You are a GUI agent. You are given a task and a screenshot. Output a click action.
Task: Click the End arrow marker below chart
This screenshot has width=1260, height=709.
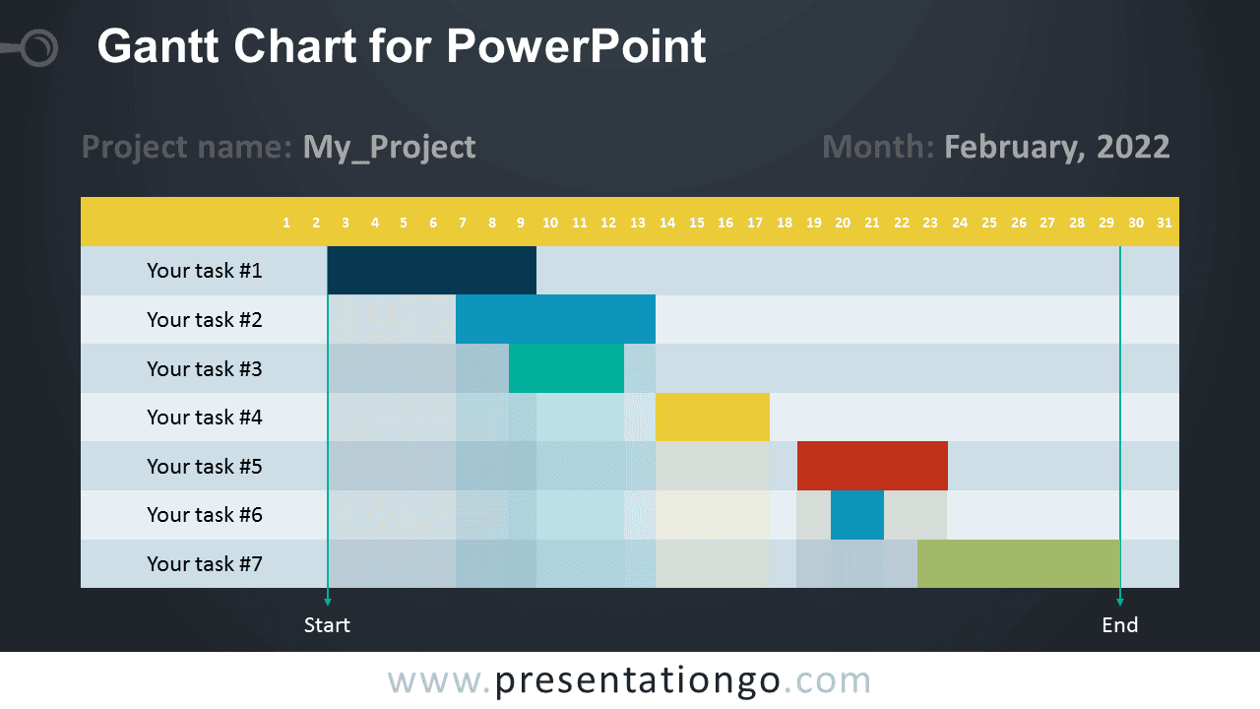[1120, 601]
